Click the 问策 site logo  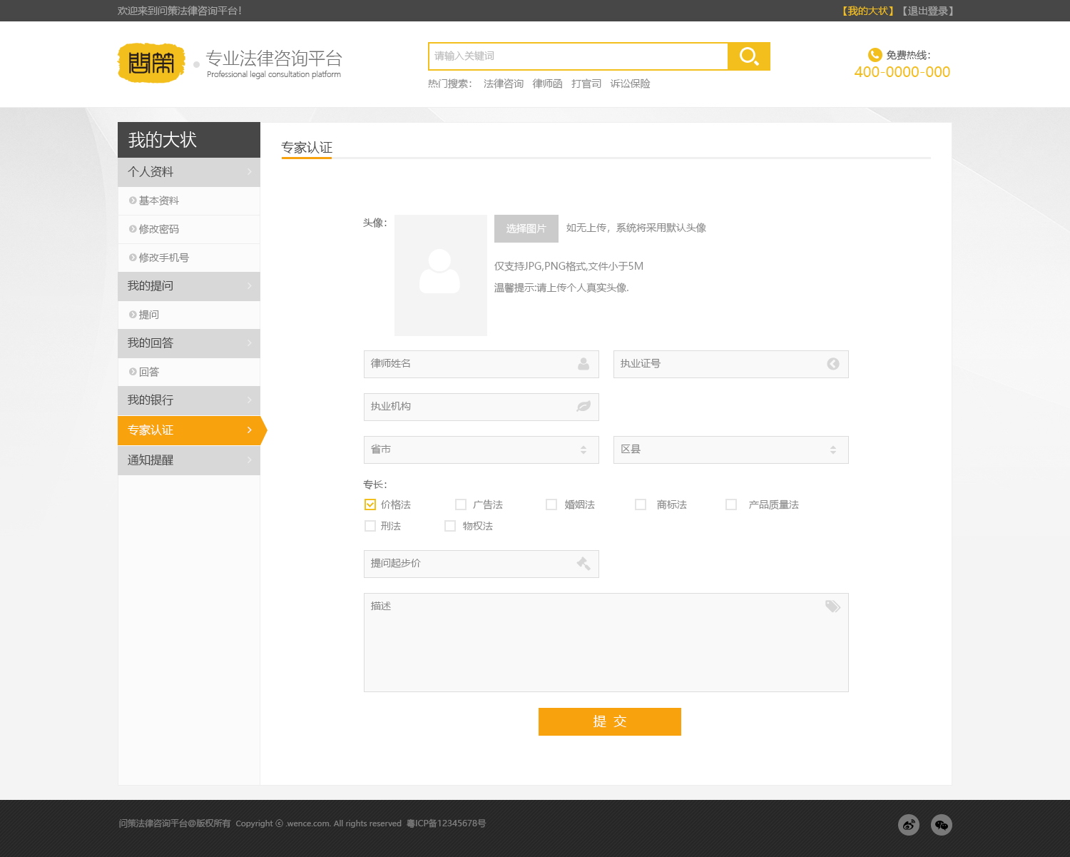151,63
